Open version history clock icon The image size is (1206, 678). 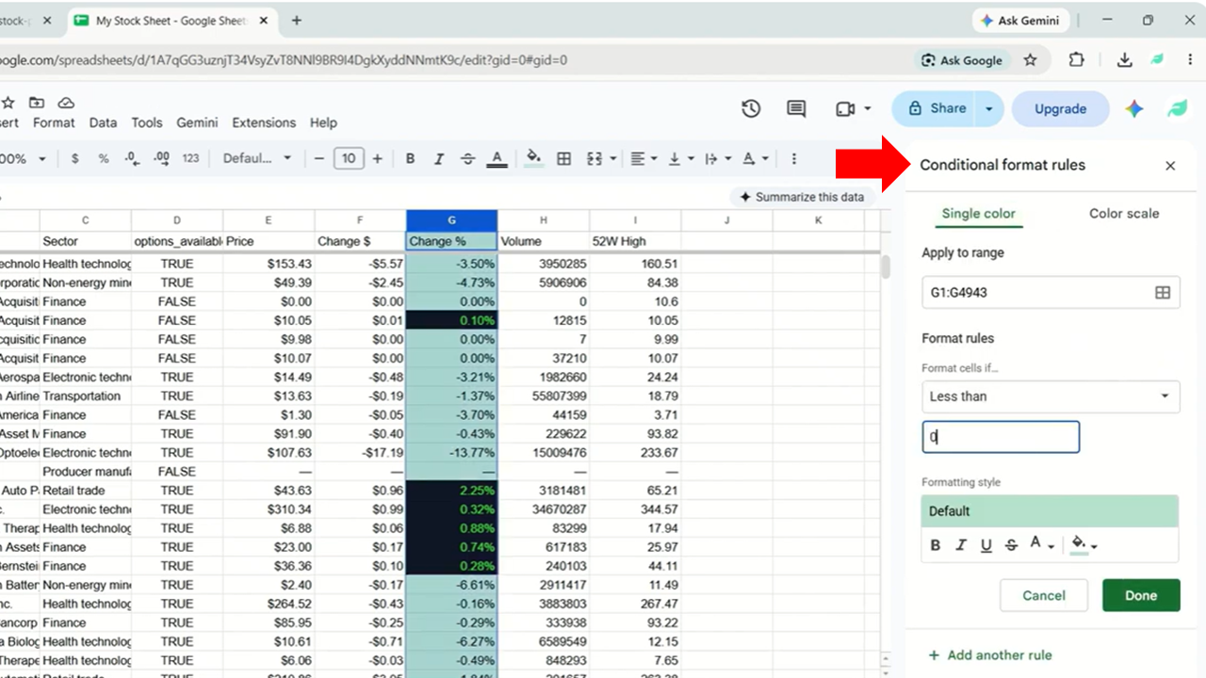pos(751,108)
